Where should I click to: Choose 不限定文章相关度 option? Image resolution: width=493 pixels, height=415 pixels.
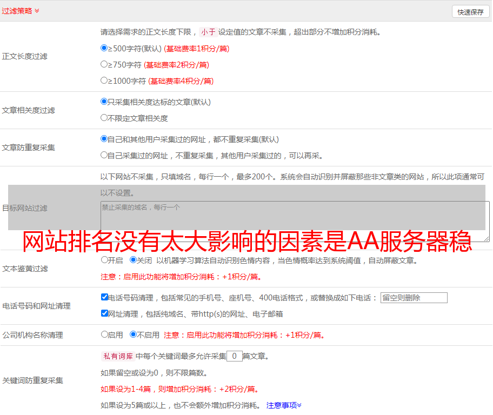(x=104, y=118)
